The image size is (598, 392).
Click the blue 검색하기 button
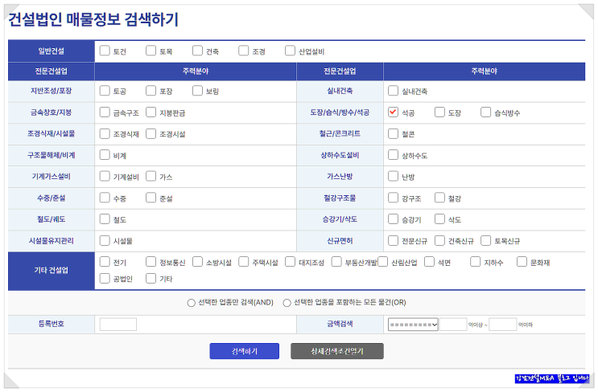click(x=245, y=351)
